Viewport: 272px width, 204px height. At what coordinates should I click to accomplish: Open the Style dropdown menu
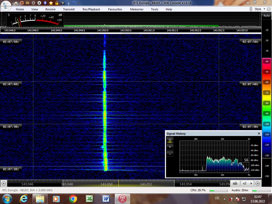pos(260,9)
